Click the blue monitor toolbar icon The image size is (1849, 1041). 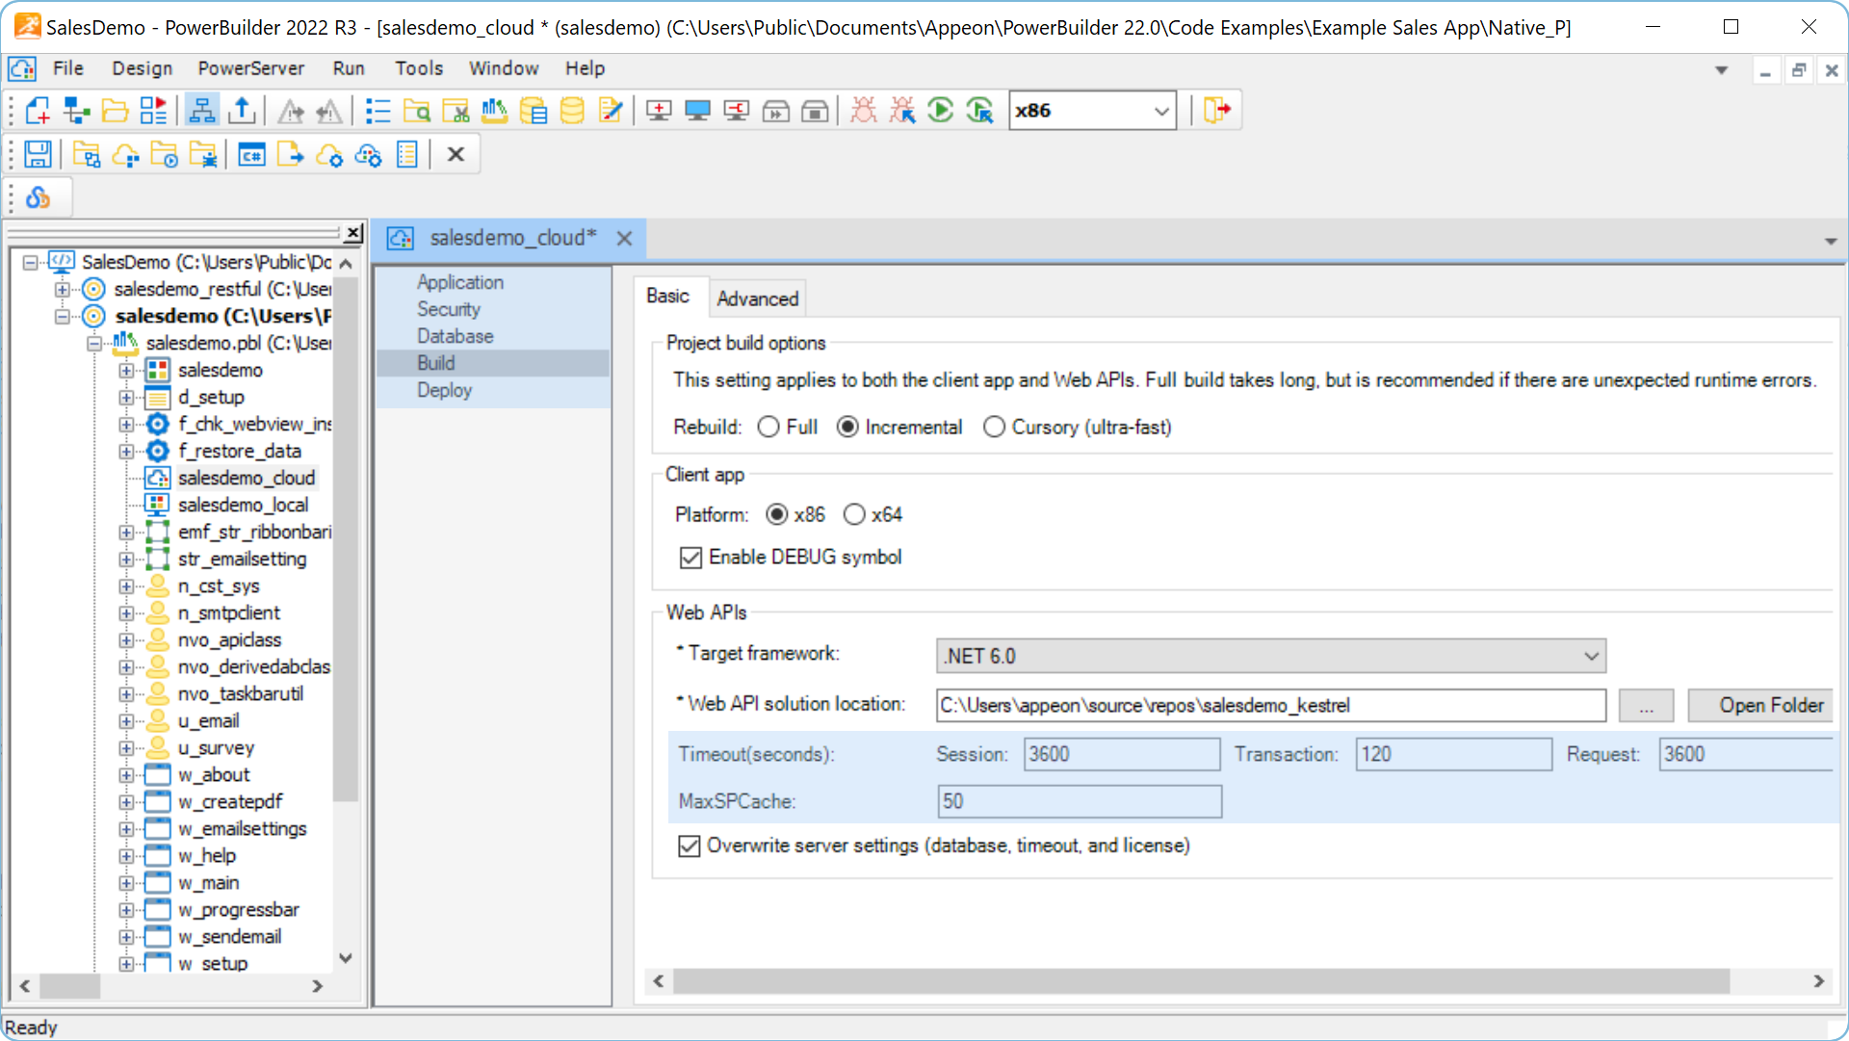click(x=697, y=111)
